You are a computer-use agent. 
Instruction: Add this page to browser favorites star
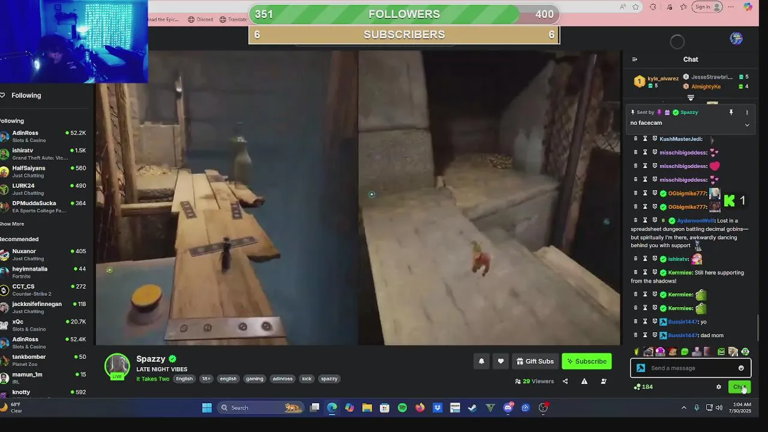pyautogui.click(x=635, y=7)
